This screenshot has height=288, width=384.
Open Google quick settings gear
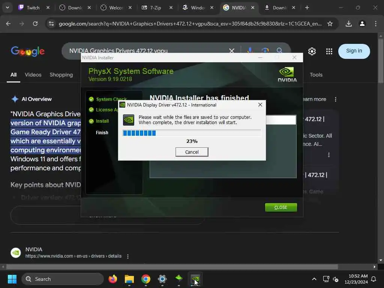pyautogui.click(x=312, y=51)
